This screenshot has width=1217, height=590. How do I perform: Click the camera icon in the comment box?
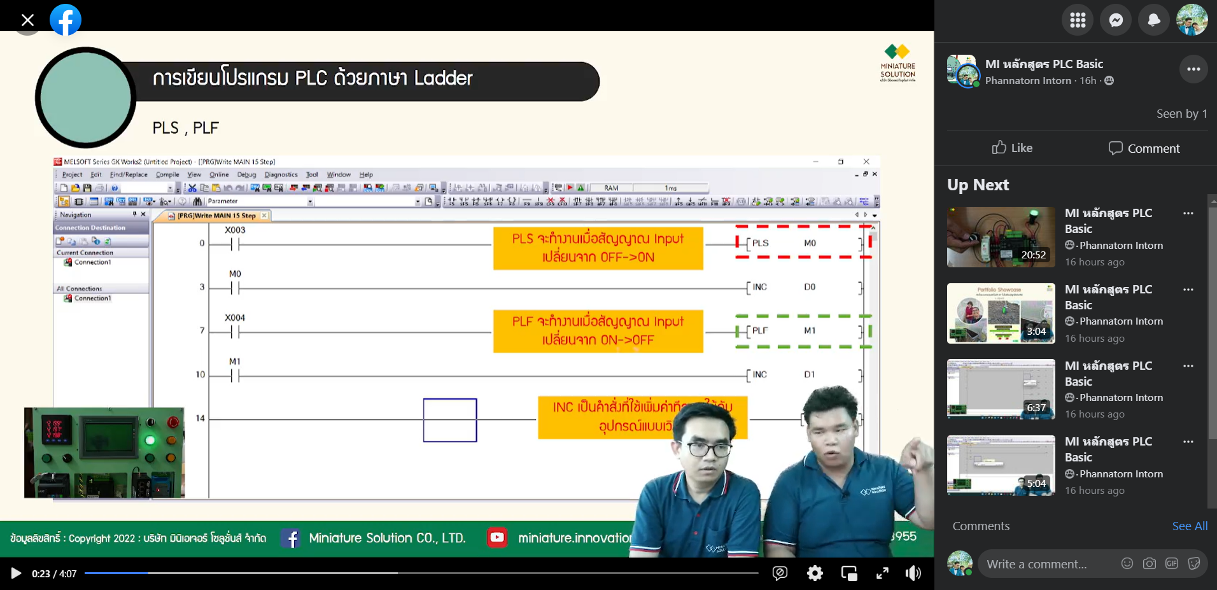1150,564
